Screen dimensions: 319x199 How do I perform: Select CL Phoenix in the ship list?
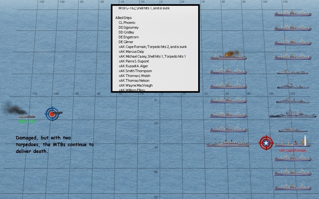coord(127,23)
